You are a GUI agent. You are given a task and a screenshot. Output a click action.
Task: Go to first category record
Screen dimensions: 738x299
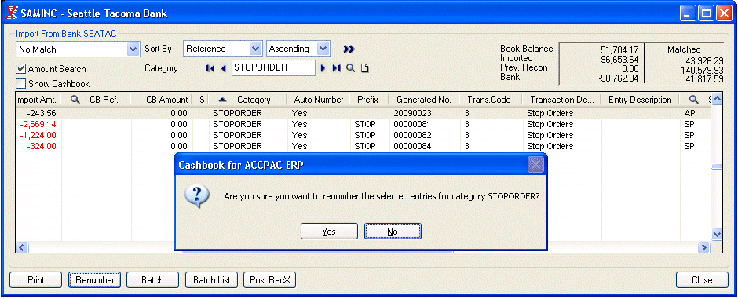point(210,68)
